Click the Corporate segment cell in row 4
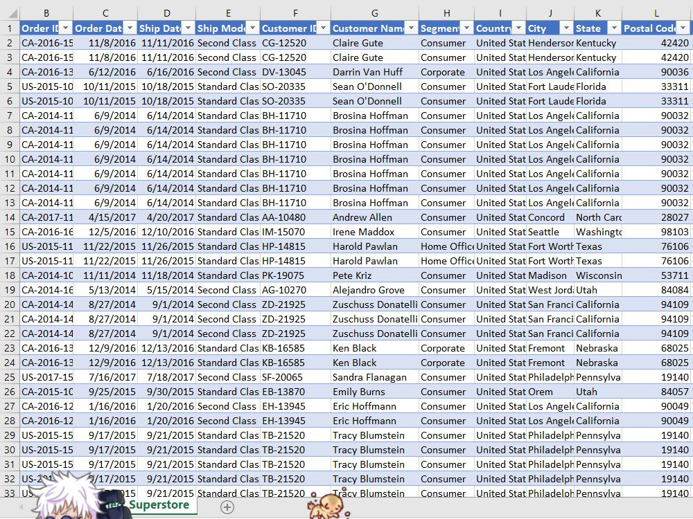 tap(446, 72)
